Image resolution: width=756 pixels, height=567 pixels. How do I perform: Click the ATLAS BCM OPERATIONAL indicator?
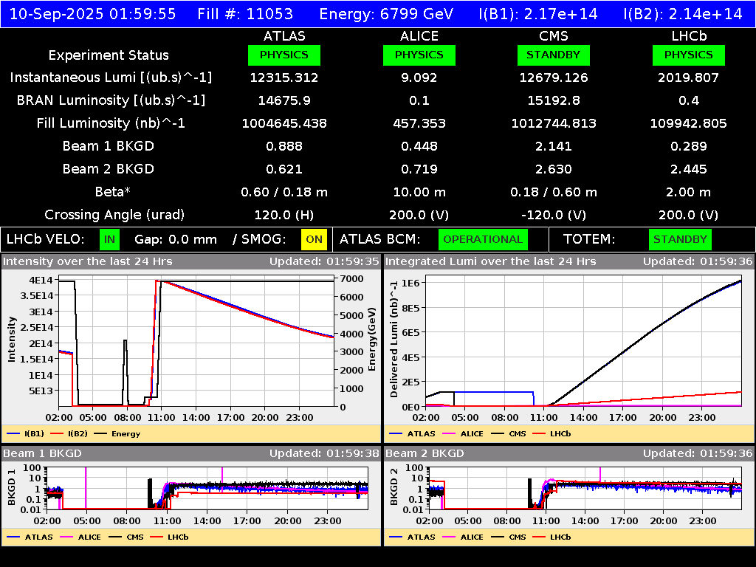[x=483, y=239]
